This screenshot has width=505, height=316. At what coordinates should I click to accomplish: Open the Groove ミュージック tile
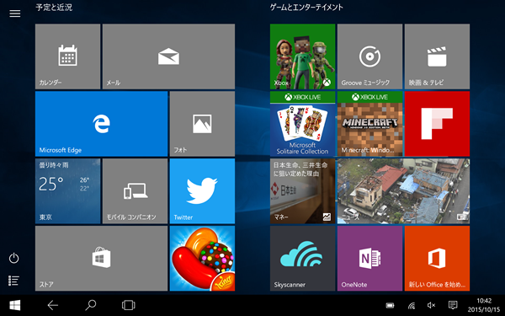click(x=369, y=56)
